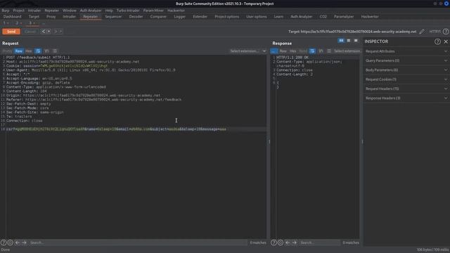Image resolution: width=450 pixels, height=253 pixels.
Task: Select Repeater sub-tab 1
Action: tap(5, 23)
